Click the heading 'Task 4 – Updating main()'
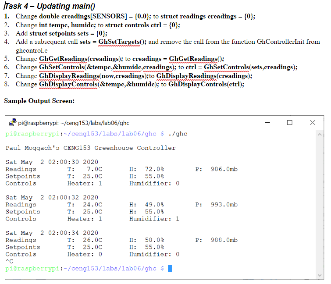 pyautogui.click(x=50, y=6)
